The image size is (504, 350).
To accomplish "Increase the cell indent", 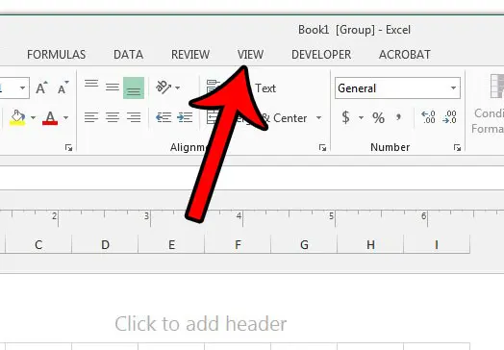I will pos(185,117).
